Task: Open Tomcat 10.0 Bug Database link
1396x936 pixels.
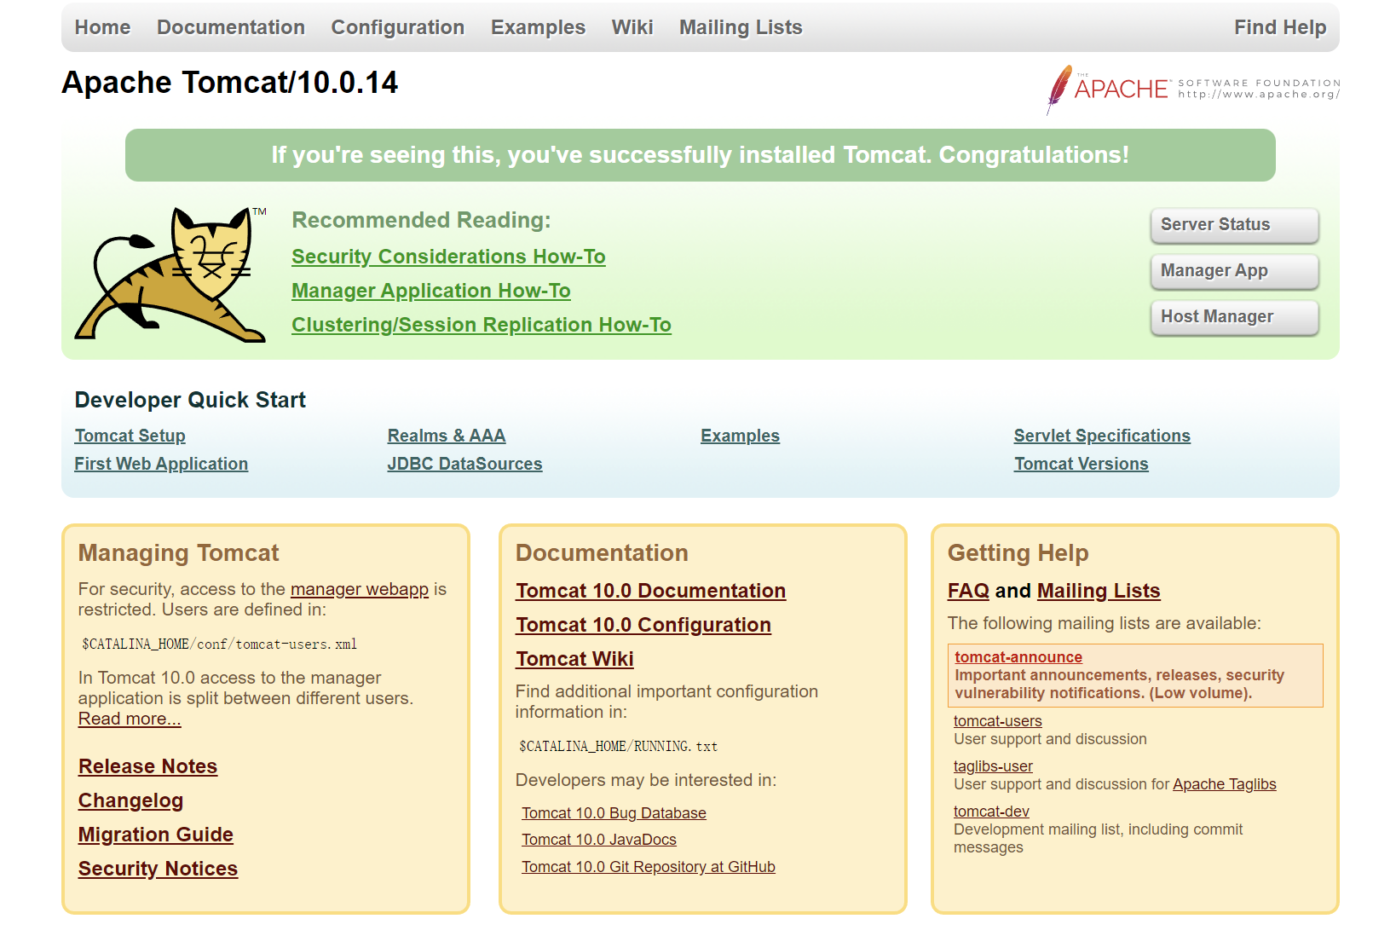Action: click(x=614, y=813)
